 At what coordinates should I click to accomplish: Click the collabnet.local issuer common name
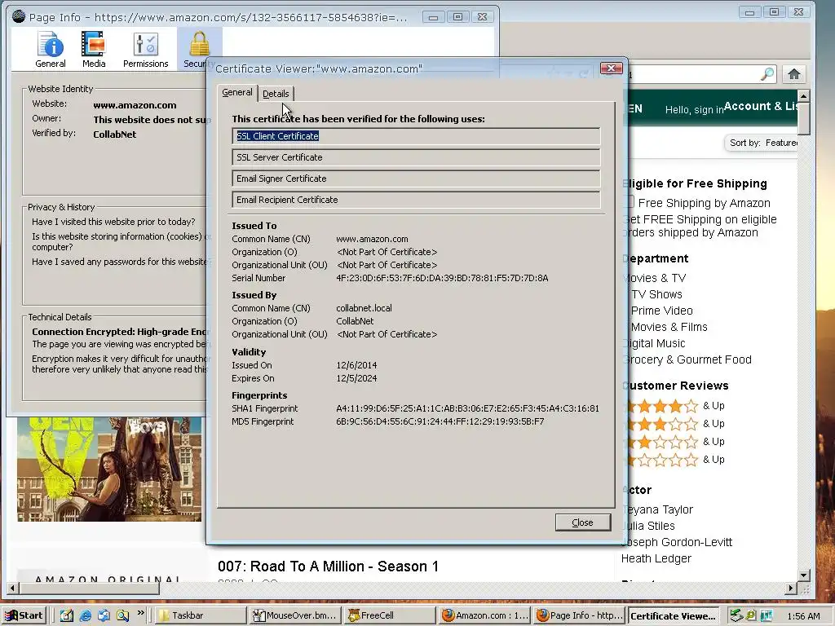click(364, 308)
